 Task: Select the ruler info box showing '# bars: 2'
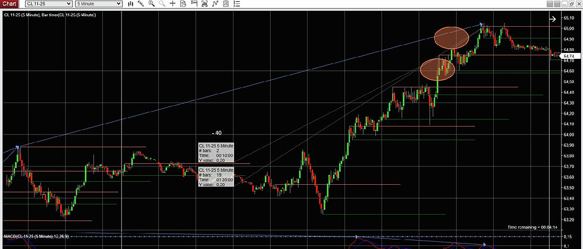tap(216, 153)
